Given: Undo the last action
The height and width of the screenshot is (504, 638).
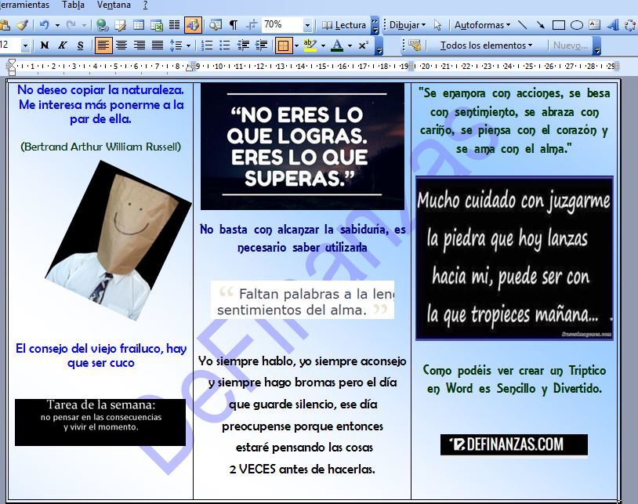Looking at the screenshot, I should (45, 25).
